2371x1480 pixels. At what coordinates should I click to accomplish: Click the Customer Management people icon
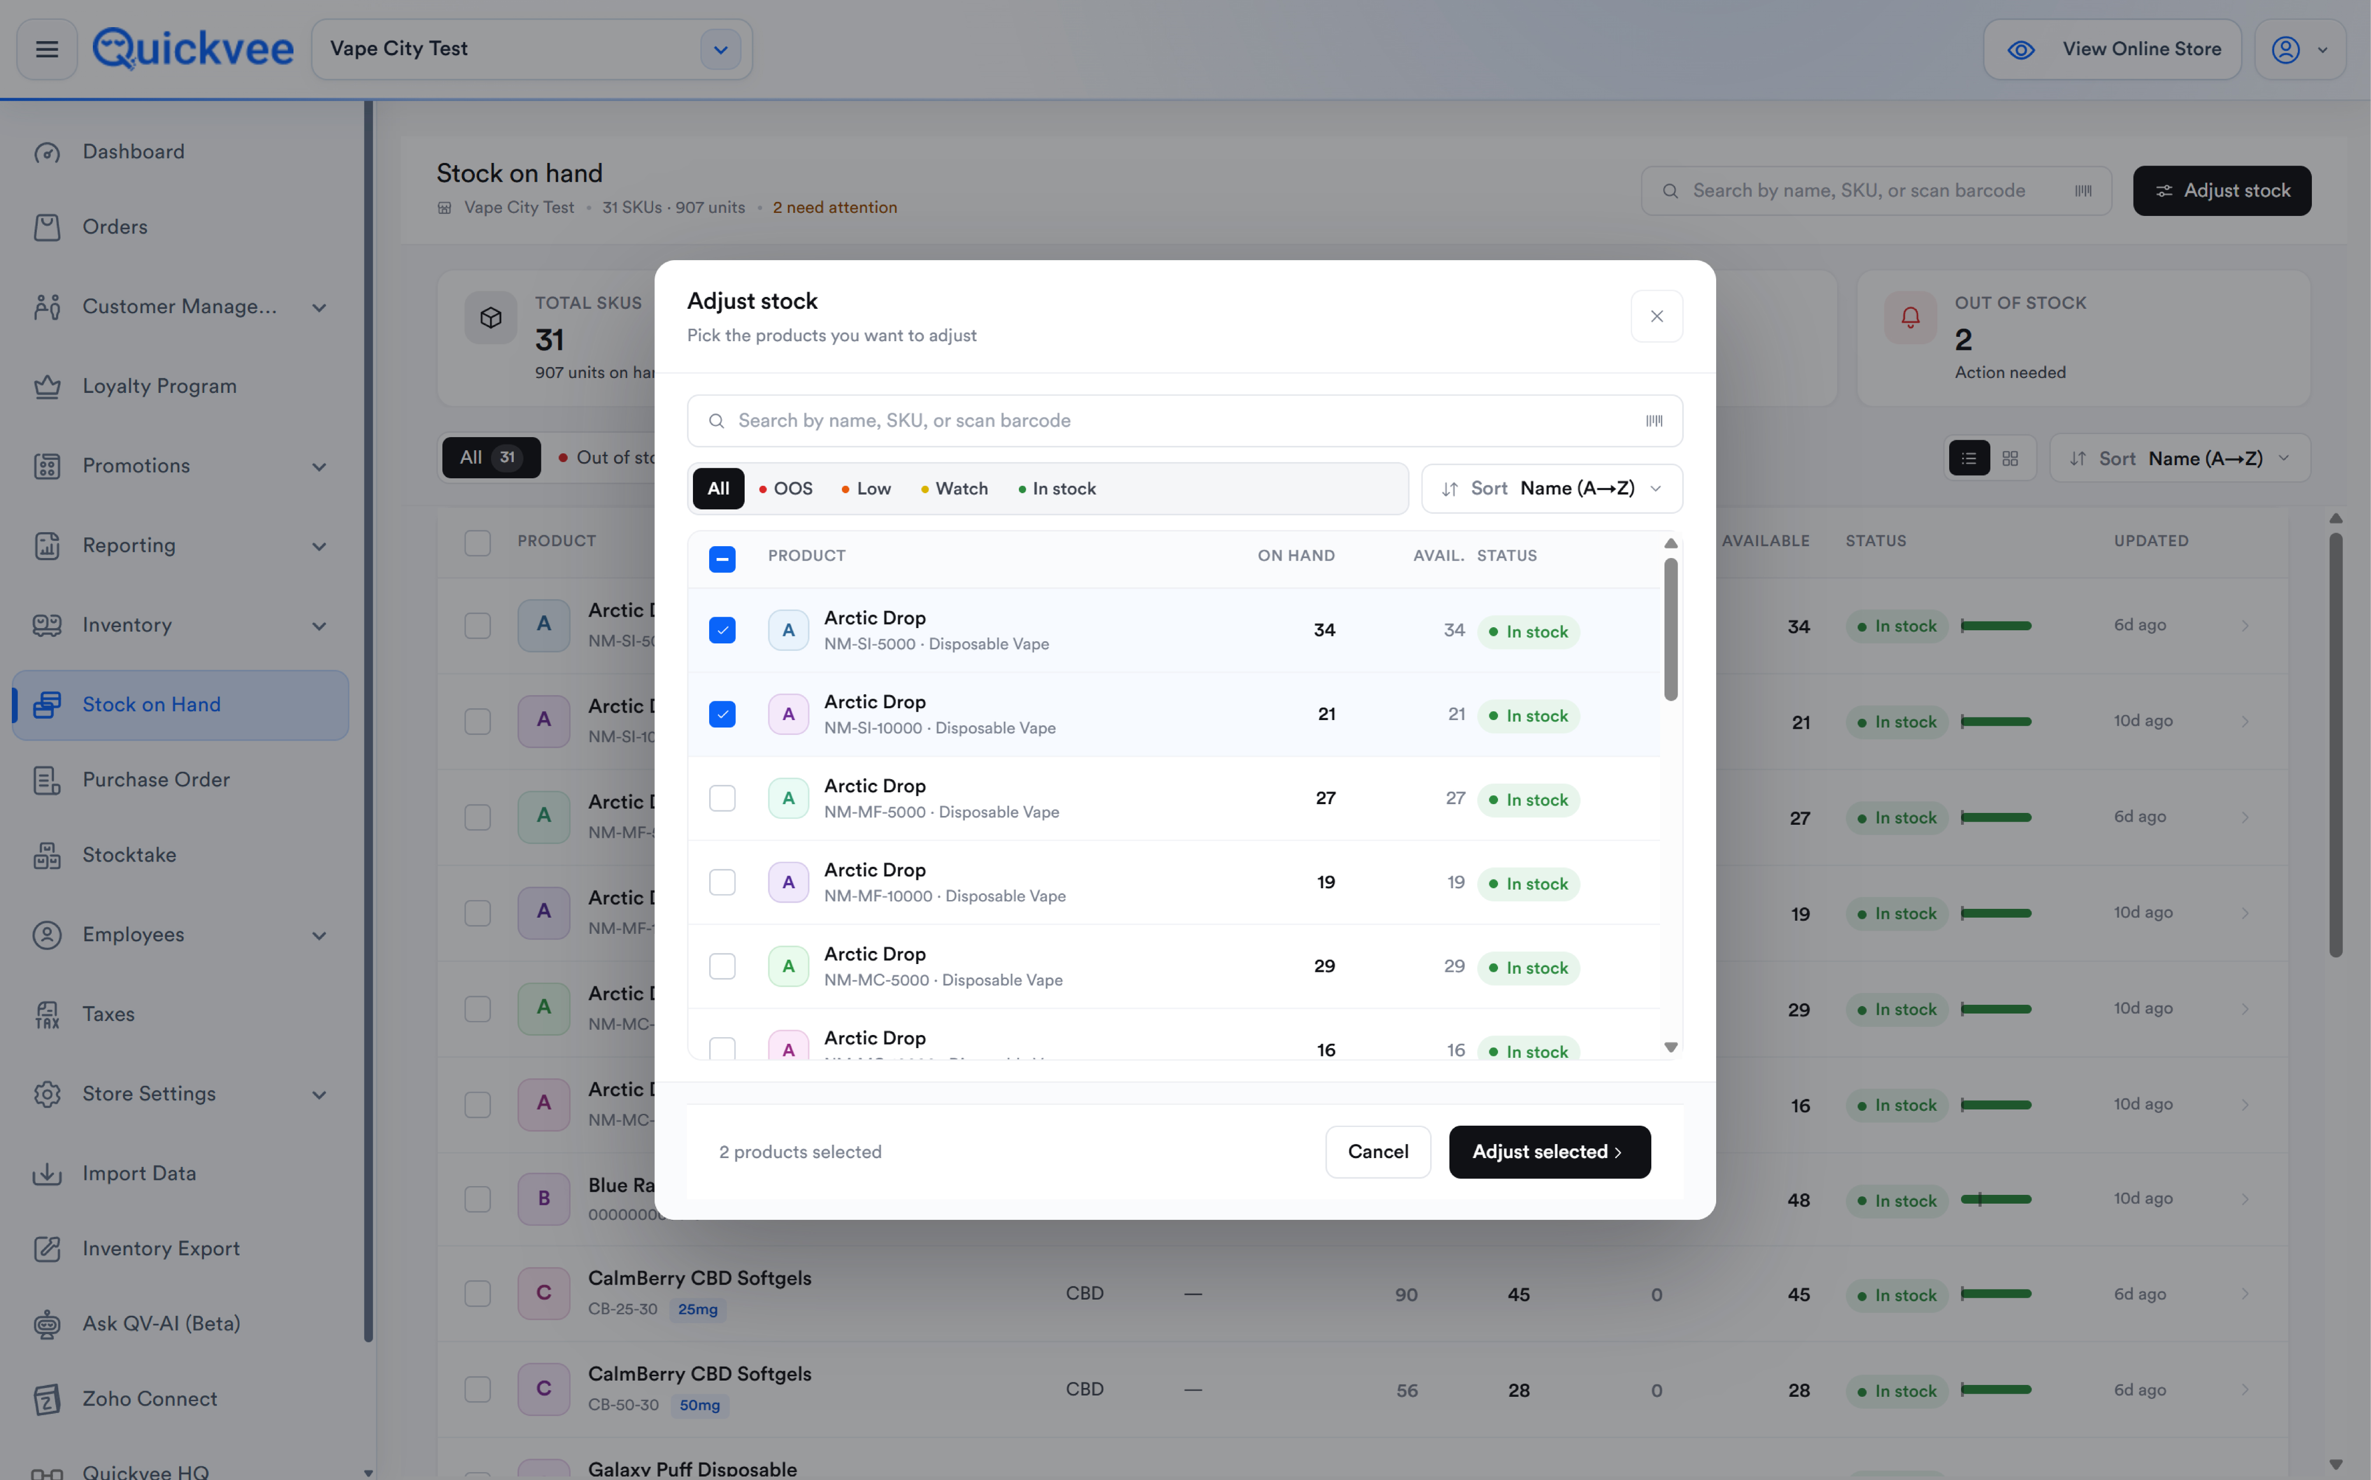click(47, 307)
